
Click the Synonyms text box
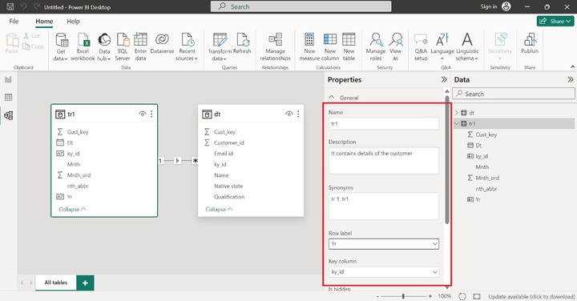(x=383, y=207)
